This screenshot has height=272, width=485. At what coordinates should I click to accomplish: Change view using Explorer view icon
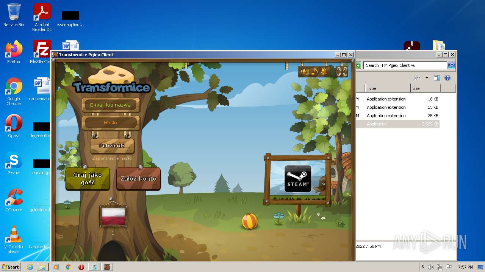[418, 78]
